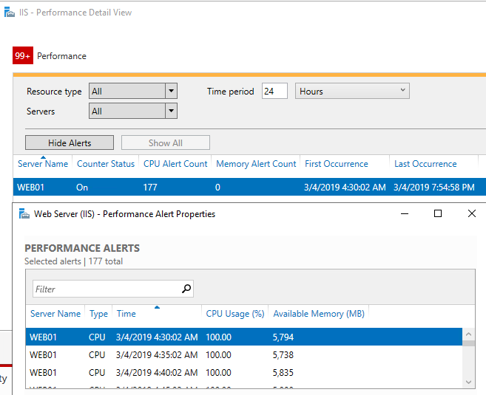Sort alerts by Time column
Viewport: 486px width, 395px height.
pos(126,314)
